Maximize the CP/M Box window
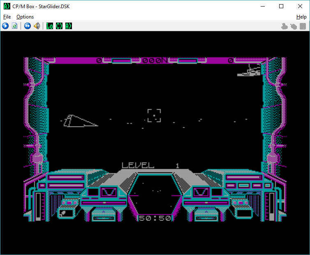The image size is (310, 255). [x=281, y=6]
